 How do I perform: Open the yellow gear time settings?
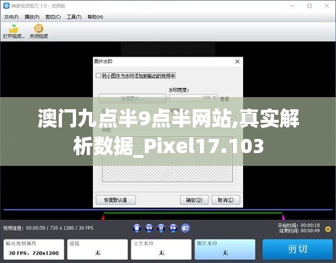328,229
